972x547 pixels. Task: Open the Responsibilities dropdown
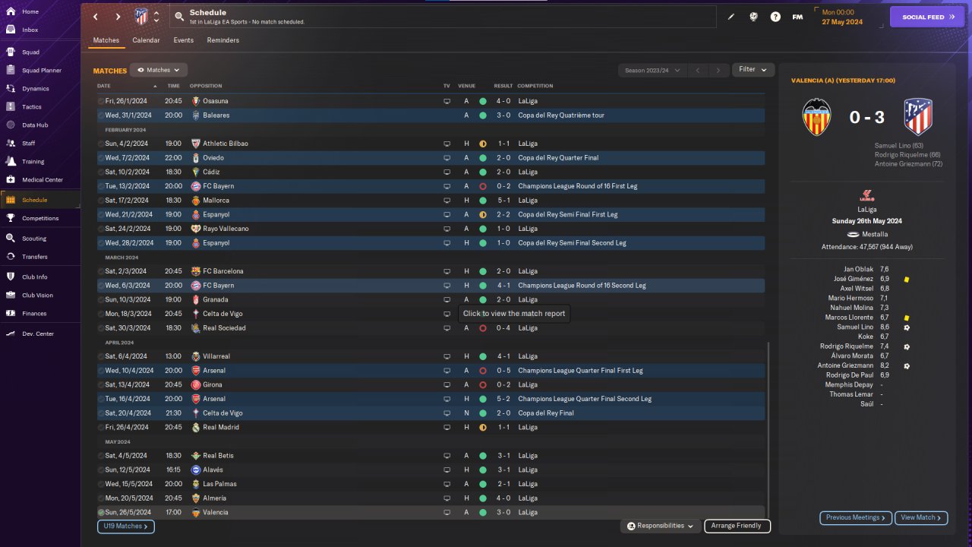click(x=661, y=526)
